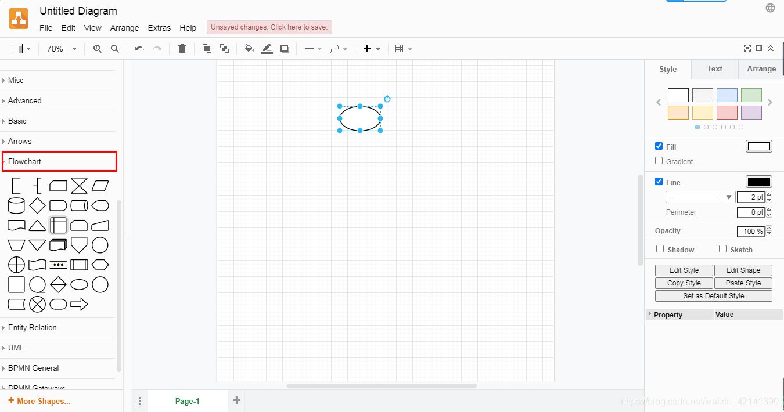Viewport: 784px width, 412px height.
Task: Toggle the shadow toolbar icon
Action: click(285, 49)
